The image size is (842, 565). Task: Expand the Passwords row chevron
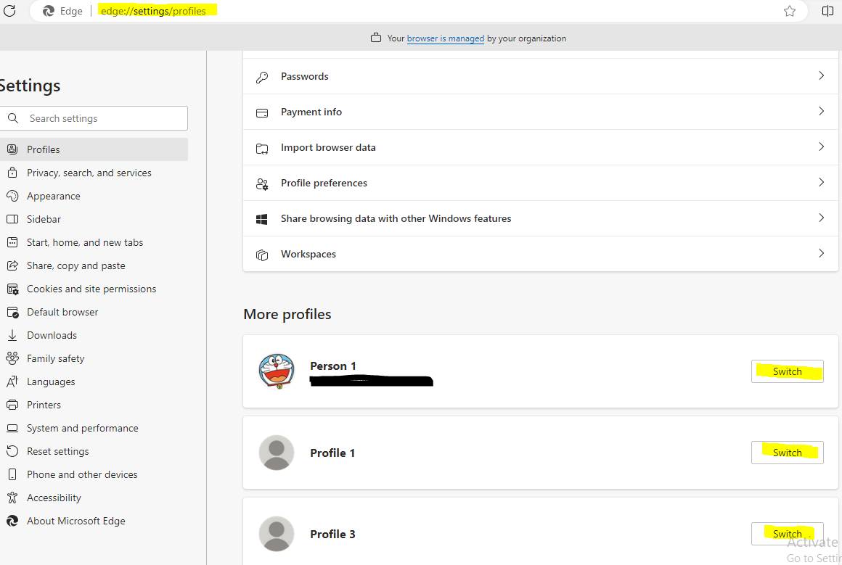tap(821, 75)
